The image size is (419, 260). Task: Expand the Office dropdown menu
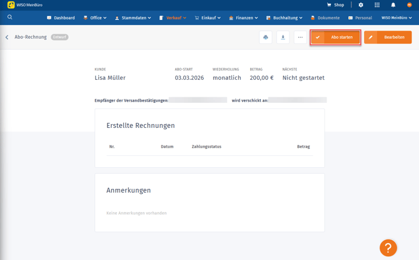[95, 18]
